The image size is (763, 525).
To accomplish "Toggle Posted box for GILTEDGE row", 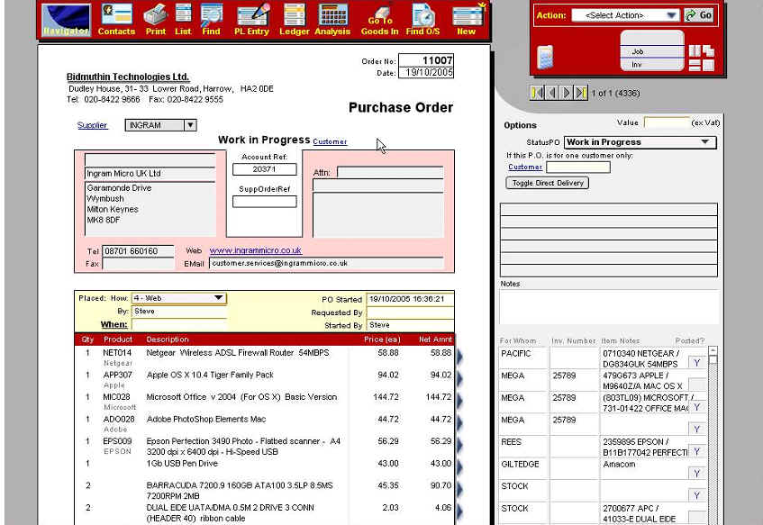I will click(697, 473).
